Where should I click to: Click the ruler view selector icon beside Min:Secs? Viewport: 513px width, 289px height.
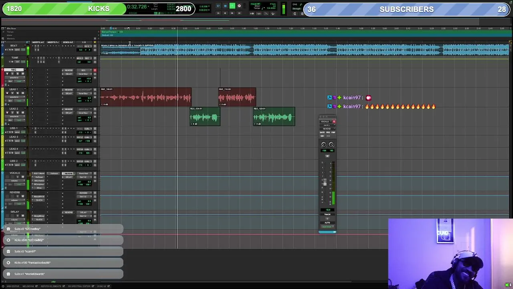[2, 28]
